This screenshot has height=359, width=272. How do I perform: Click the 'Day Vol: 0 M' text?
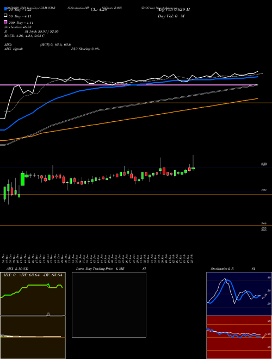(x=171, y=16)
